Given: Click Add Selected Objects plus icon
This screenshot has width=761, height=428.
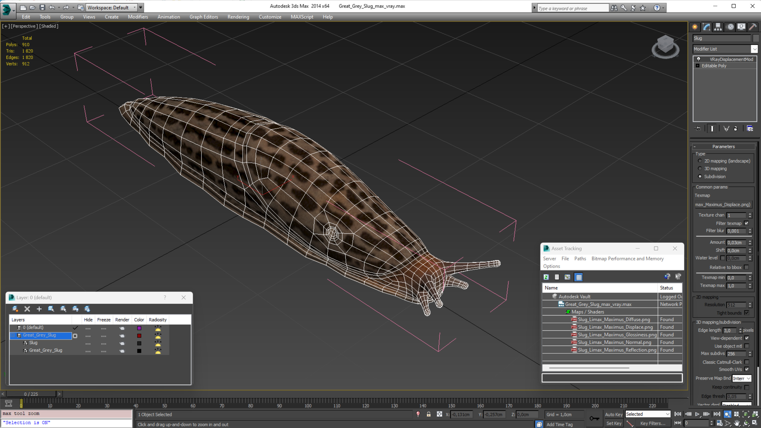Looking at the screenshot, I should coord(39,309).
